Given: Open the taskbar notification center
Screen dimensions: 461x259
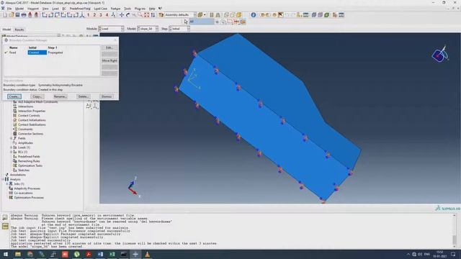Looking at the screenshot, I should (453, 254).
